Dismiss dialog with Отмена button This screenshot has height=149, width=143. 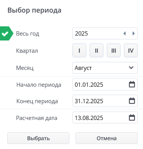[106, 138]
